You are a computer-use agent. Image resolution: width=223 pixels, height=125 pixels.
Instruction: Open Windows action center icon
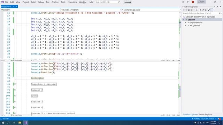click(x=219, y=123)
